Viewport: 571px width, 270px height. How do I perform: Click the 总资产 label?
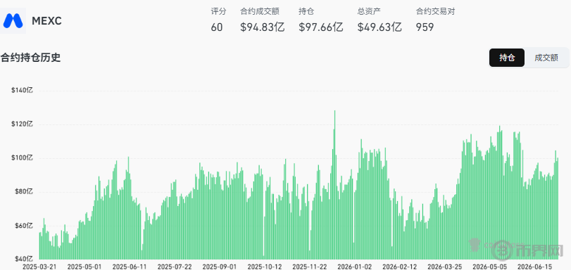click(369, 12)
